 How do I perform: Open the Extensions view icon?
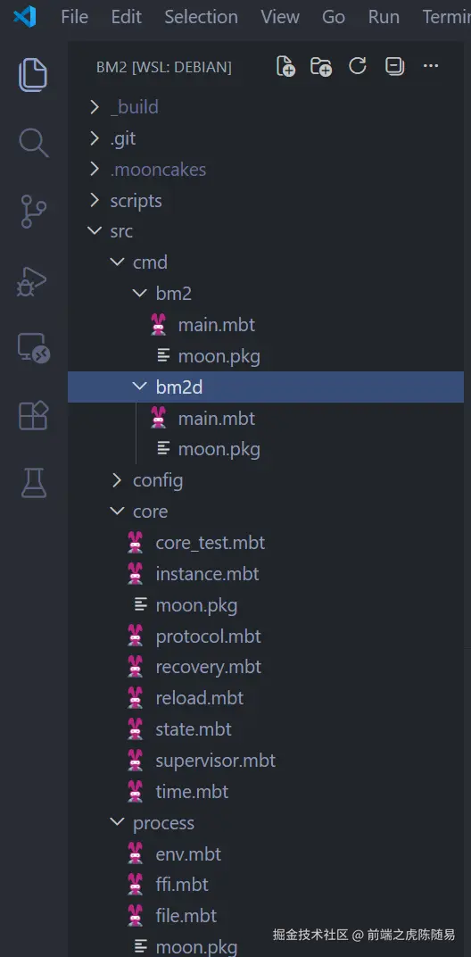pyautogui.click(x=33, y=416)
